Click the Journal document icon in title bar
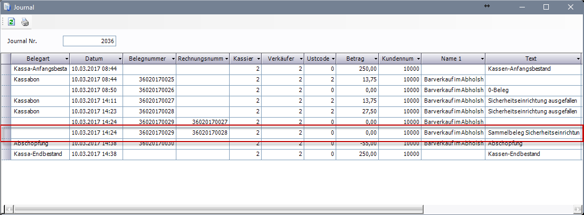This screenshot has height=215, width=584. click(6, 7)
